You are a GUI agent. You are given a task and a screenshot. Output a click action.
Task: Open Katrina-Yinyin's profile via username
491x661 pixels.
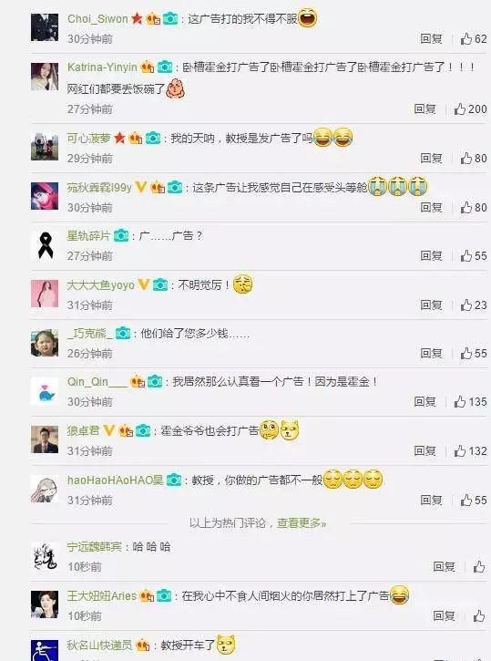[x=102, y=67]
